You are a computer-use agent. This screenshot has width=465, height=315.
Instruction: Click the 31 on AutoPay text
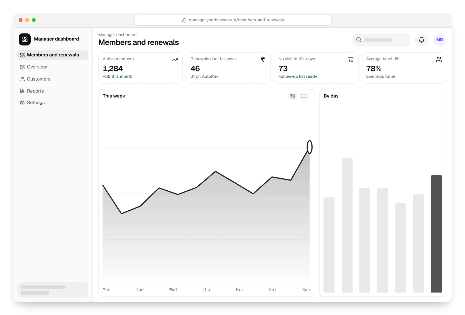(204, 76)
